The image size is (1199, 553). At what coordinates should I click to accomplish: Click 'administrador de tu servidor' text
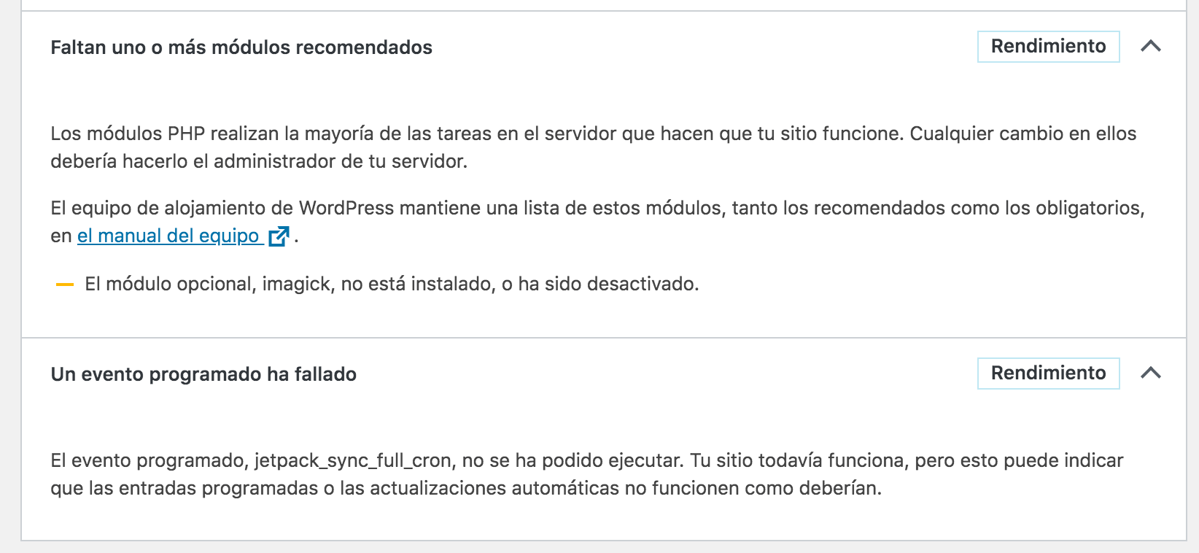click(x=338, y=161)
